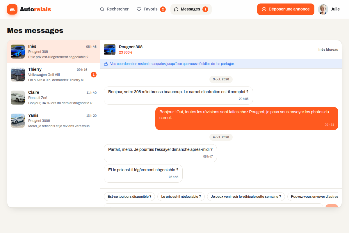349x233 pixels.
Task: Click orange reply about révisions chez Peugeot
Action: [x=247, y=119]
